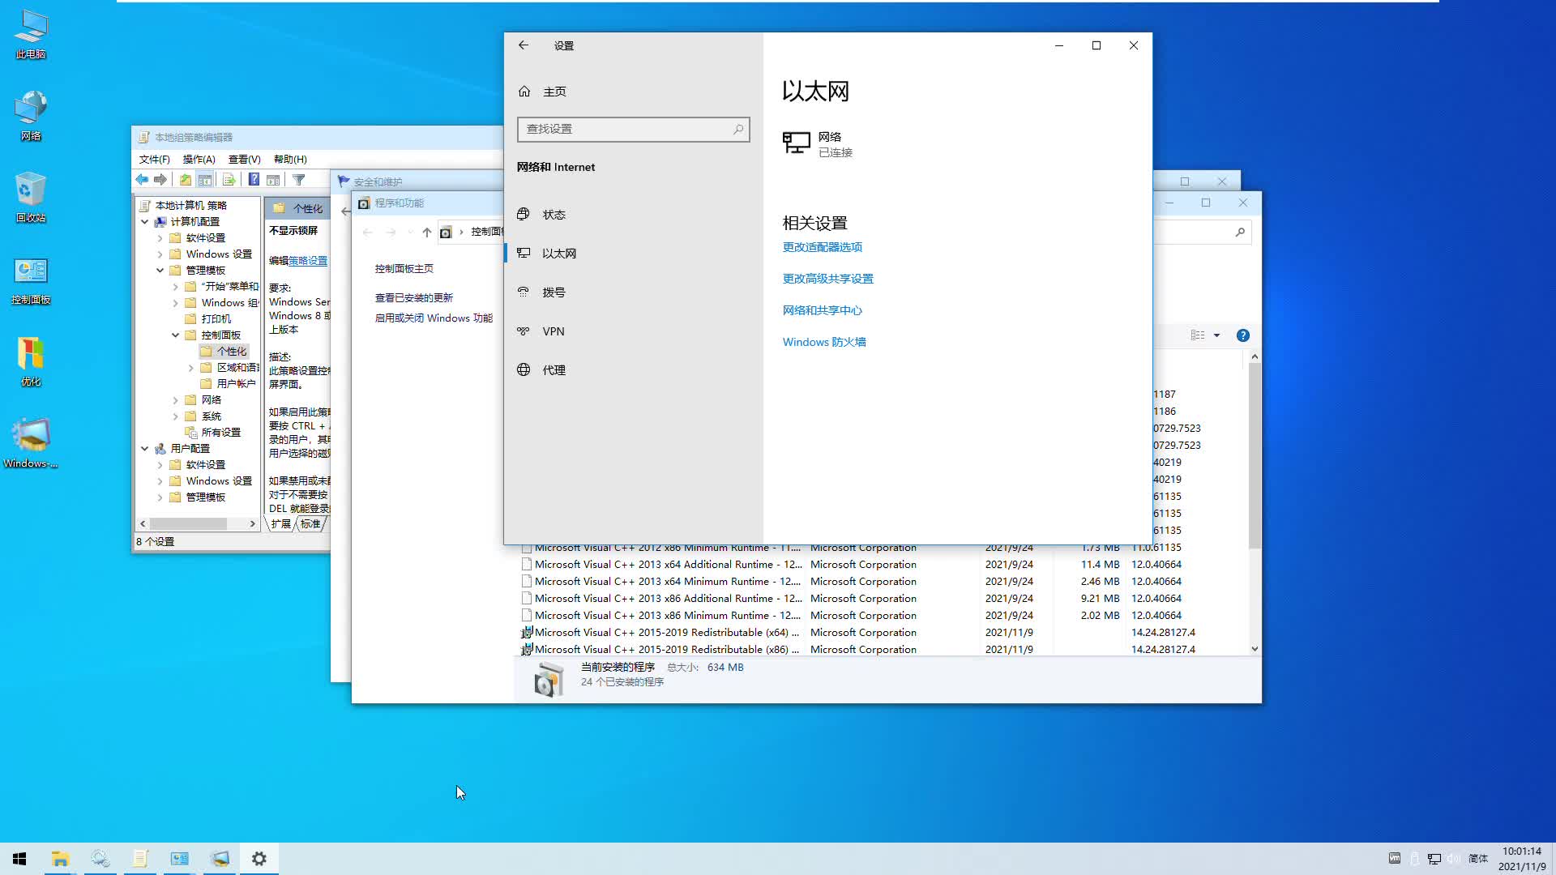
Task: Expand the 网络 folder in policy tree
Action: (176, 399)
